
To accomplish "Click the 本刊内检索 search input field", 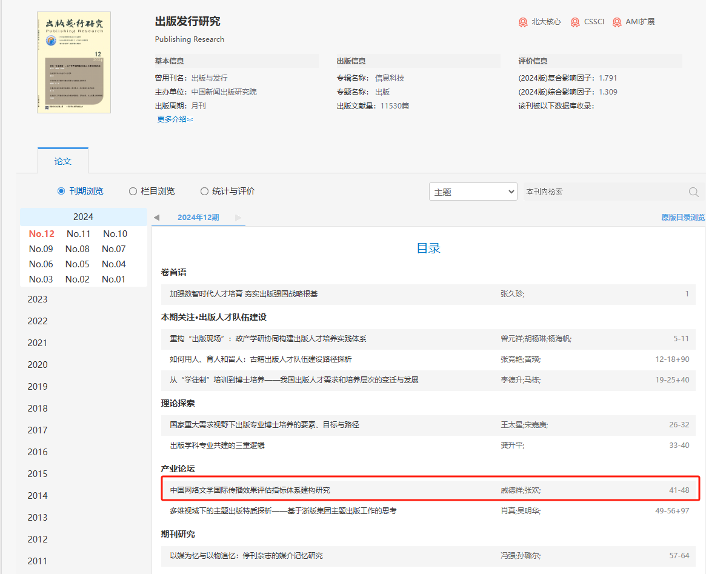I will tap(603, 192).
